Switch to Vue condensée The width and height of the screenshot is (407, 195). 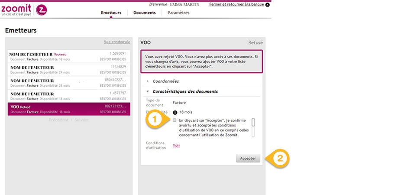tap(116, 42)
